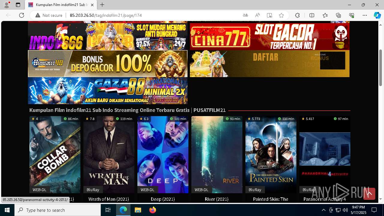Toggle split screen view
This screenshot has width=384, height=216.
coord(312,15)
